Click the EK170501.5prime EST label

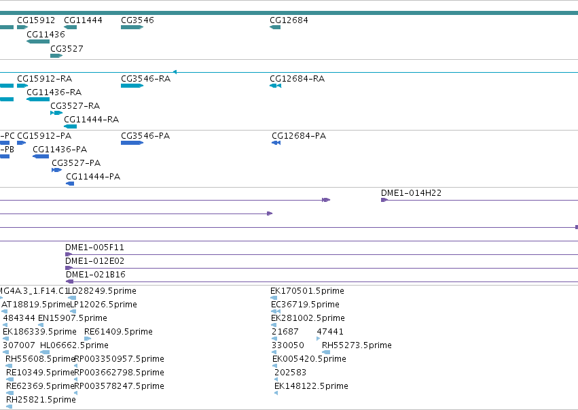pos(307,291)
